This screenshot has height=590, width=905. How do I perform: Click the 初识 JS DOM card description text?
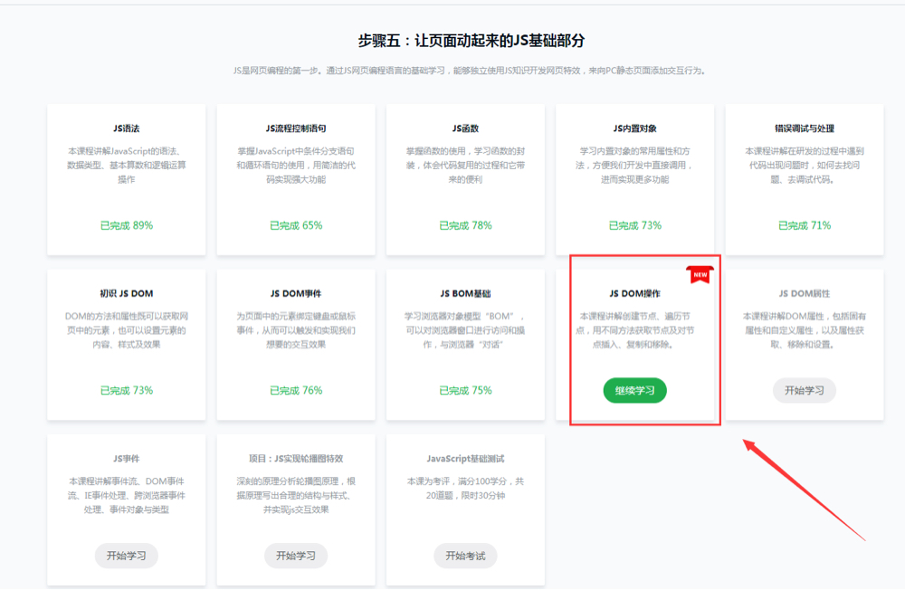pyautogui.click(x=127, y=330)
